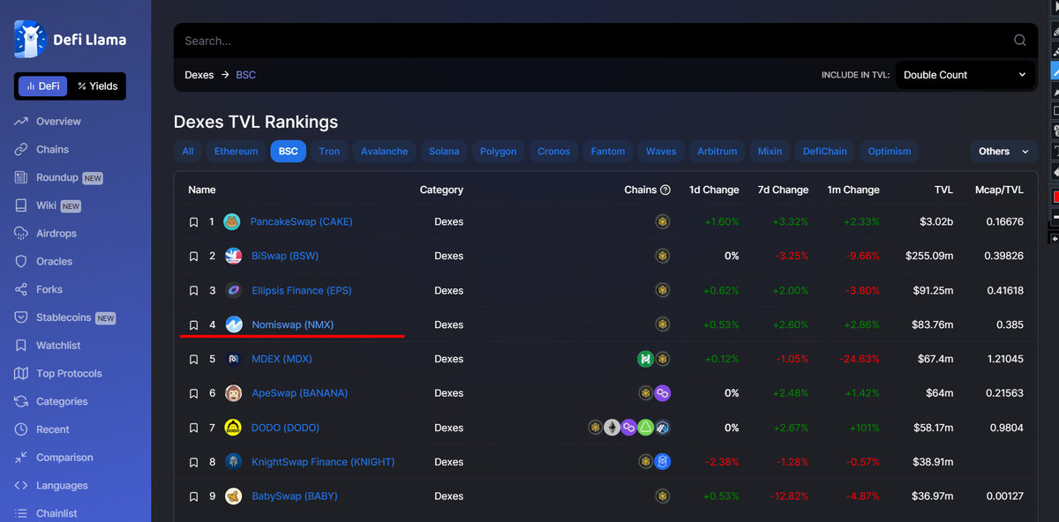Click the Defi Llama logo

(71, 39)
